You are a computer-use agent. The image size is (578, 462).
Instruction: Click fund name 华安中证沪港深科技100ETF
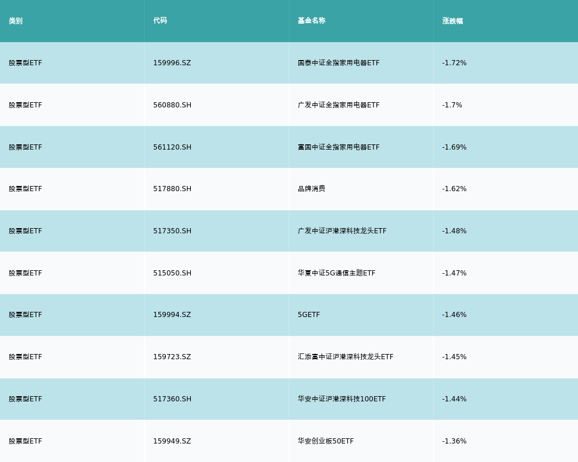click(342, 399)
